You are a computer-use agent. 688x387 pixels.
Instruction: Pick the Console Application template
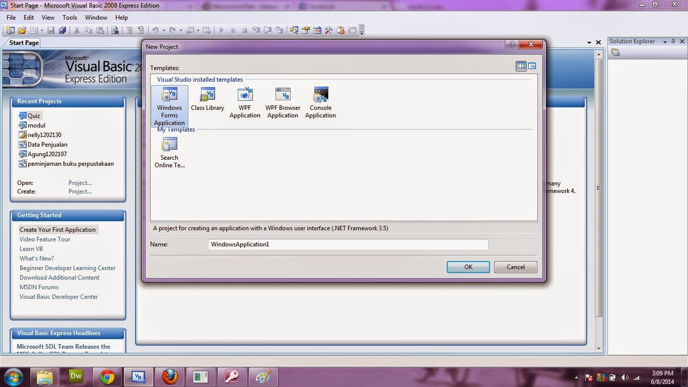click(320, 103)
